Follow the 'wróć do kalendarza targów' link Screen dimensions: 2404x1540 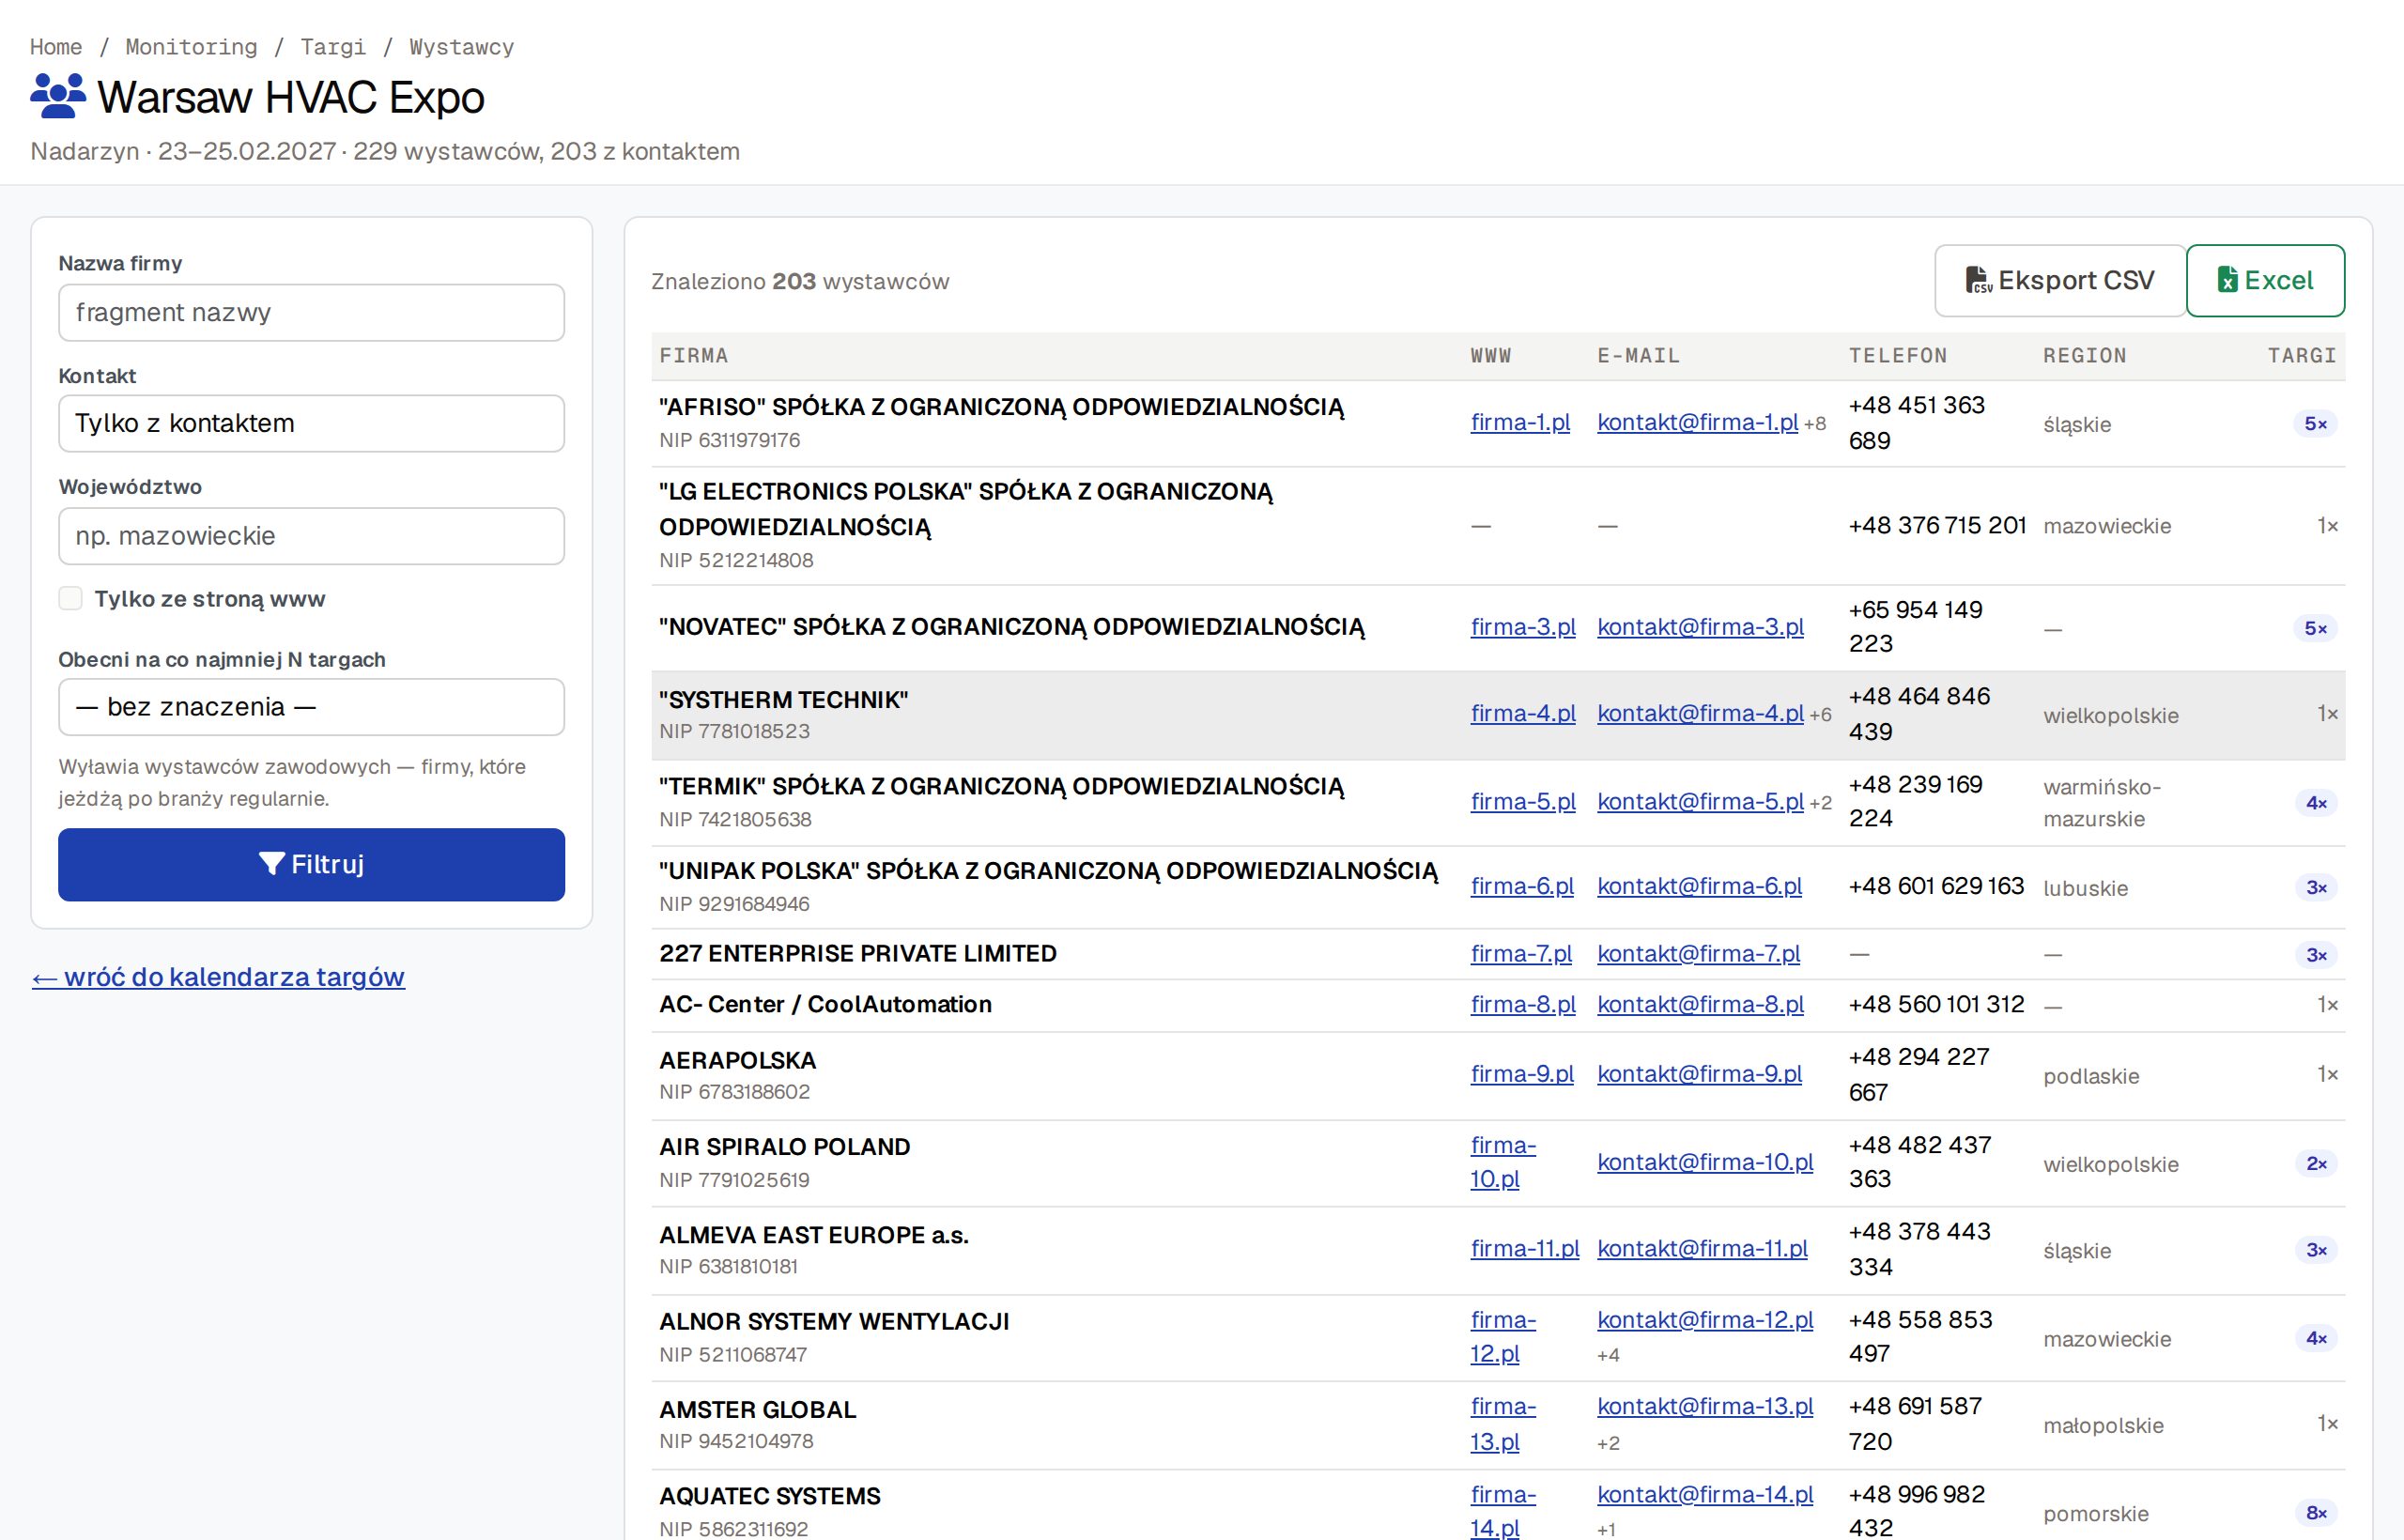218,977
